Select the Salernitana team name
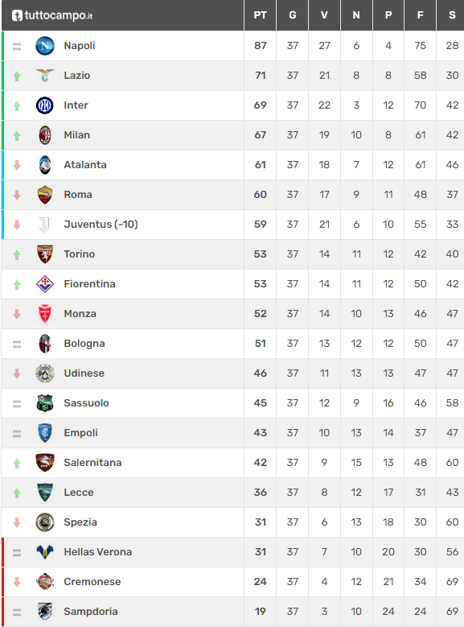464x627 pixels. [92, 463]
